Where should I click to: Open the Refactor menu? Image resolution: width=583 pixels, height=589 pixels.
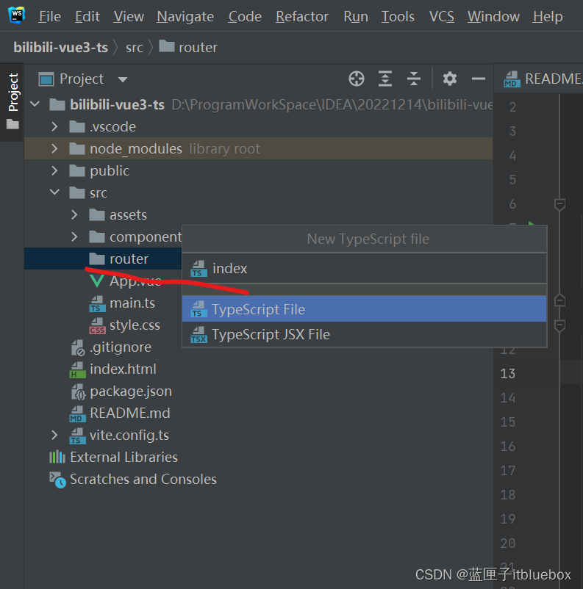click(302, 17)
